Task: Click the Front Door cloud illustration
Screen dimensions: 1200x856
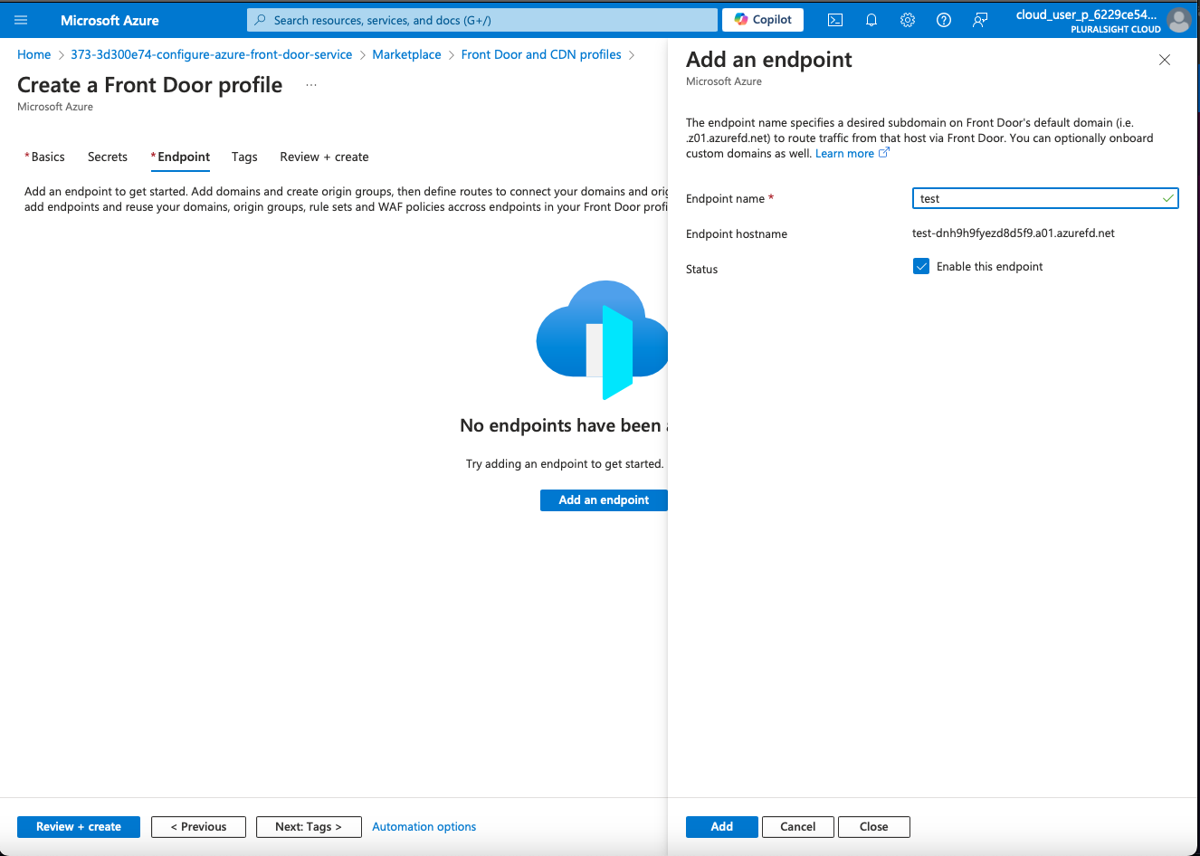Action: pos(602,339)
